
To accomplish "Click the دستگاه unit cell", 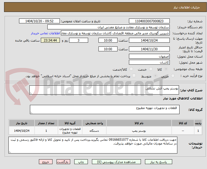I will [94, 131].
